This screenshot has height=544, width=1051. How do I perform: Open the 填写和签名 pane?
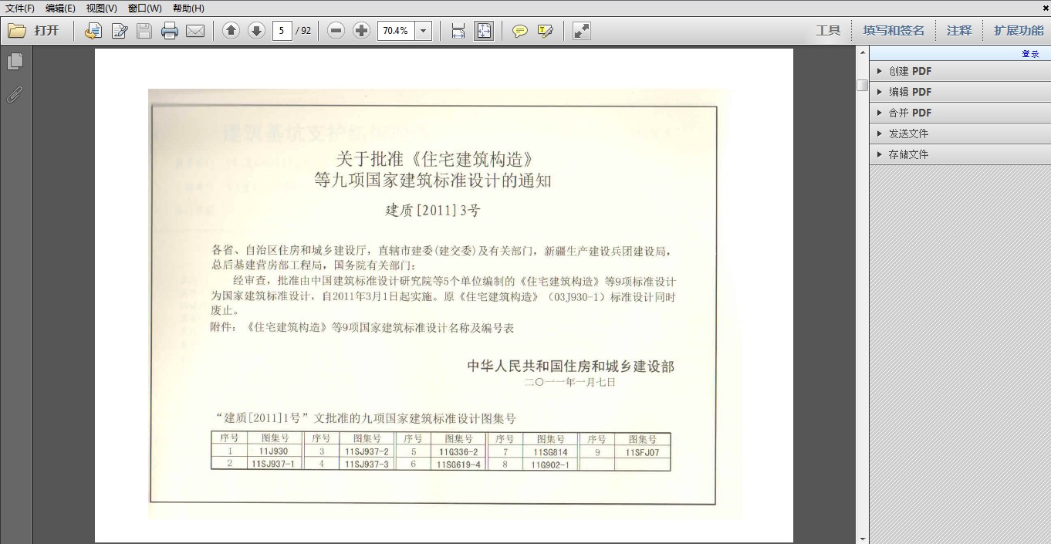[x=894, y=31]
